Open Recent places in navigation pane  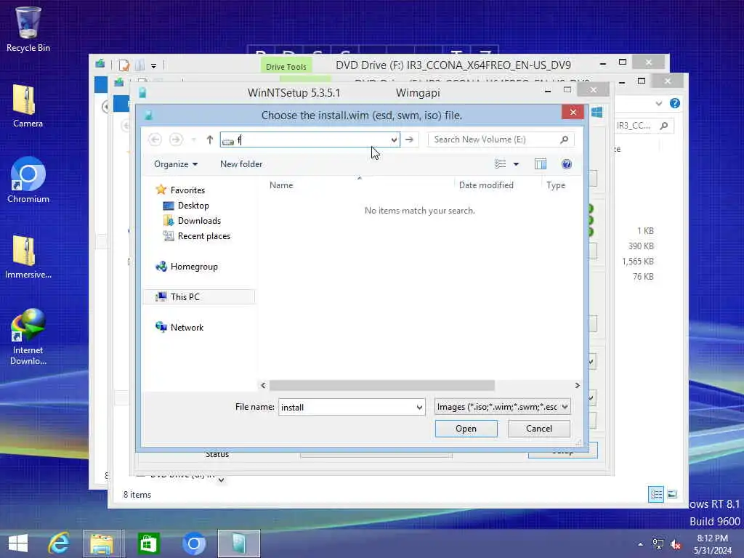coord(204,236)
